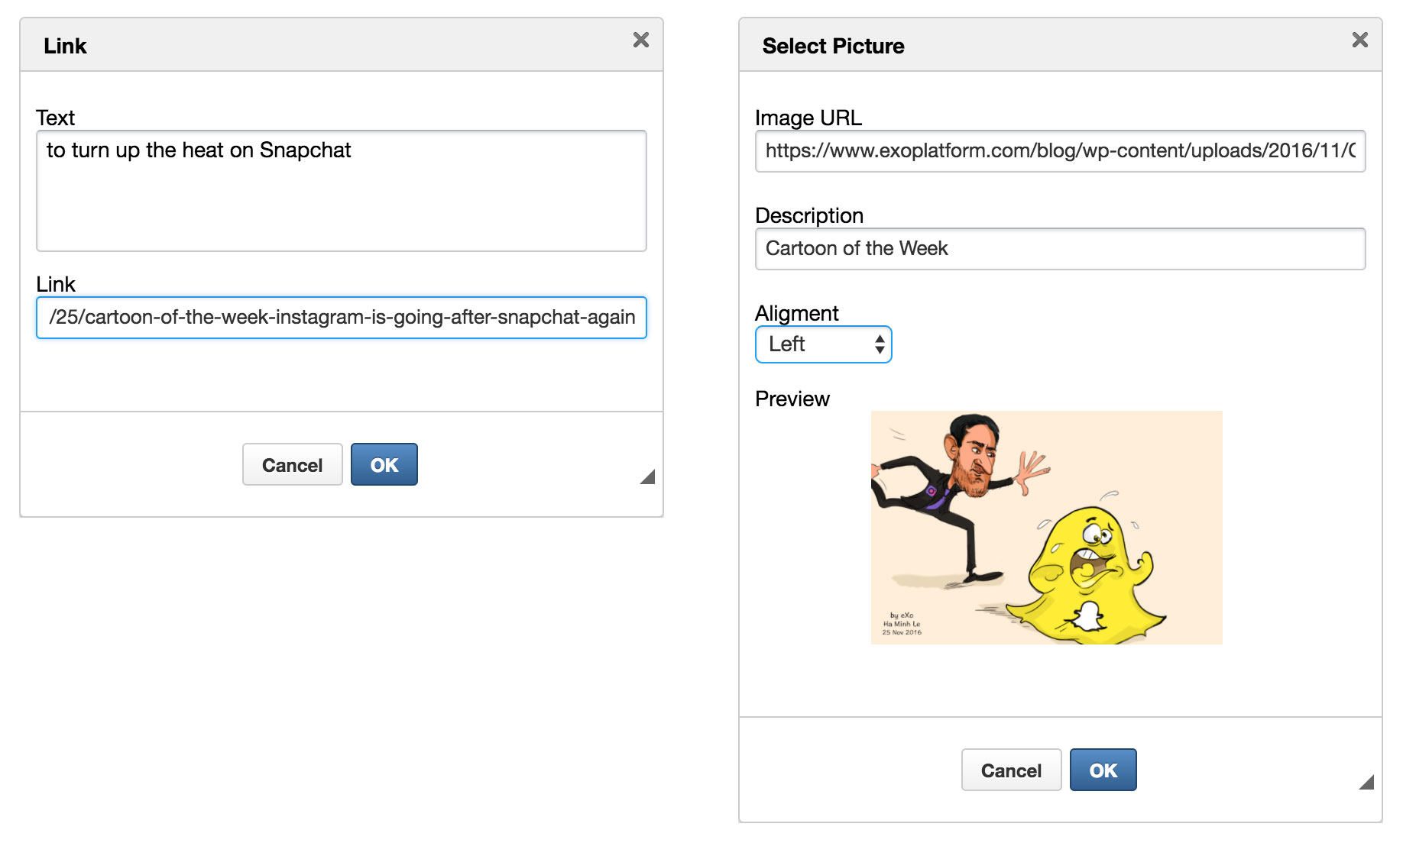Screen dimensions: 1403x843
Task: Close the Select Picture dialog
Action: tap(1359, 40)
